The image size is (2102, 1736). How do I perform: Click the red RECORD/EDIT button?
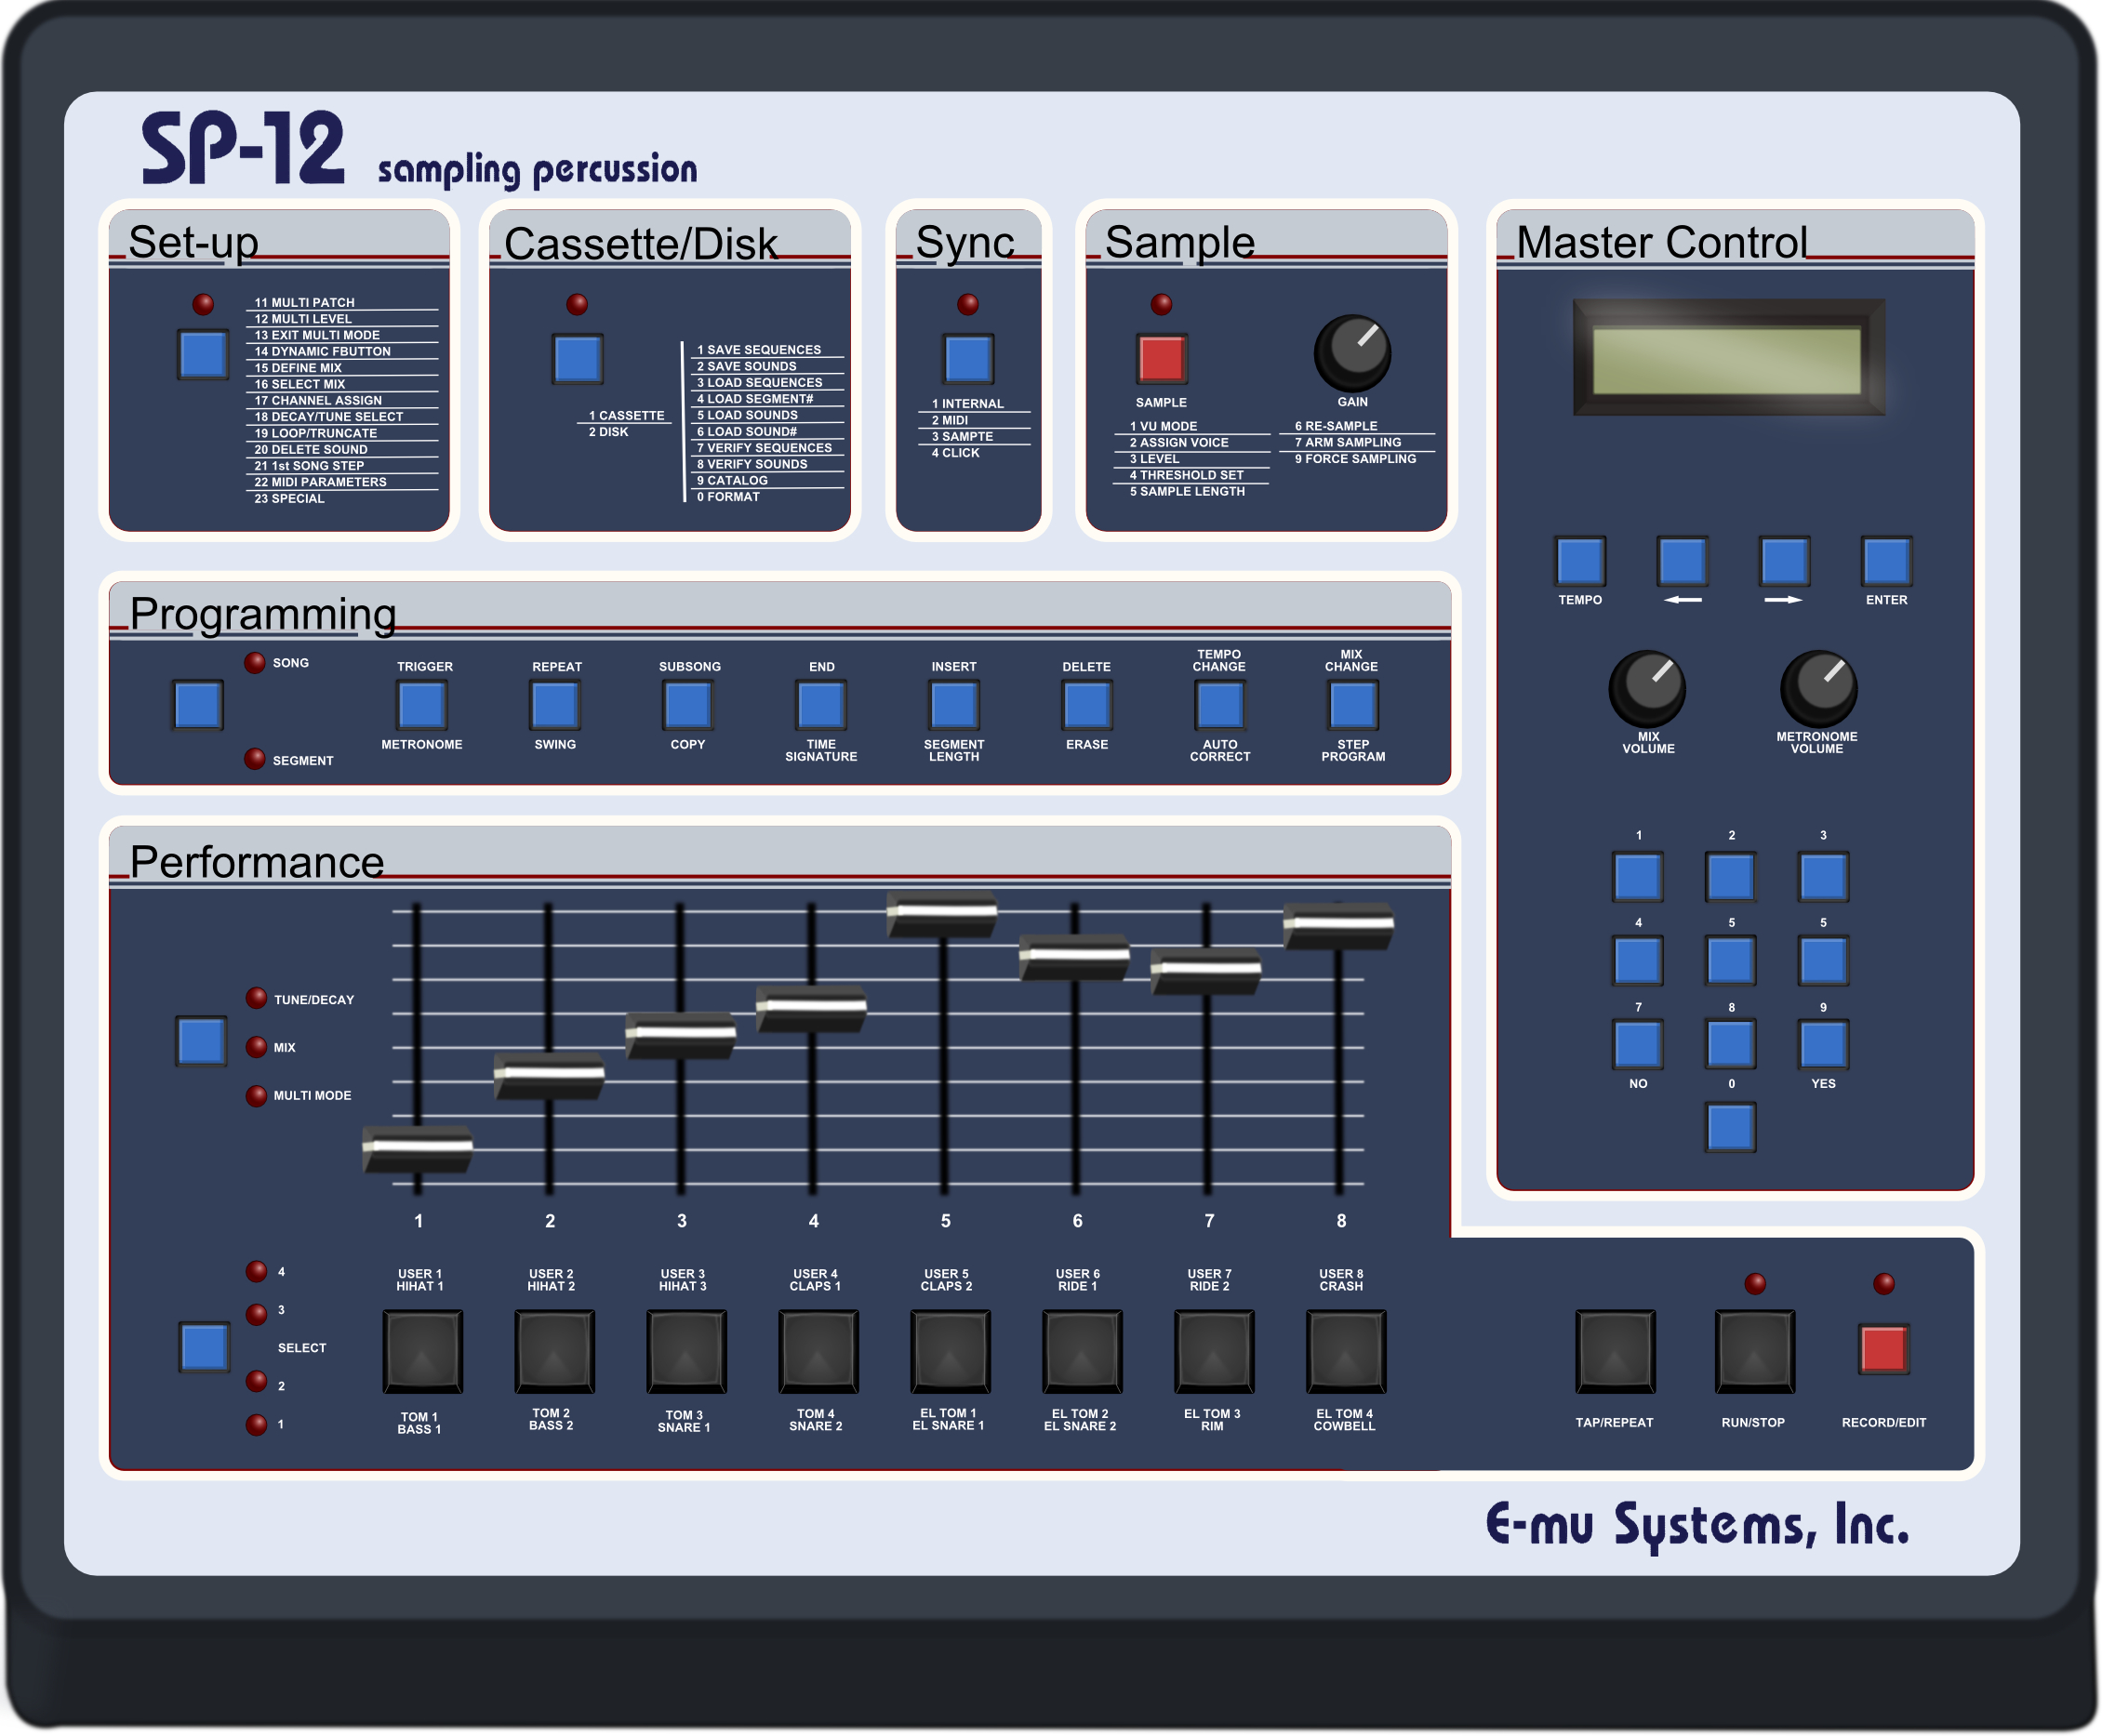(1883, 1349)
